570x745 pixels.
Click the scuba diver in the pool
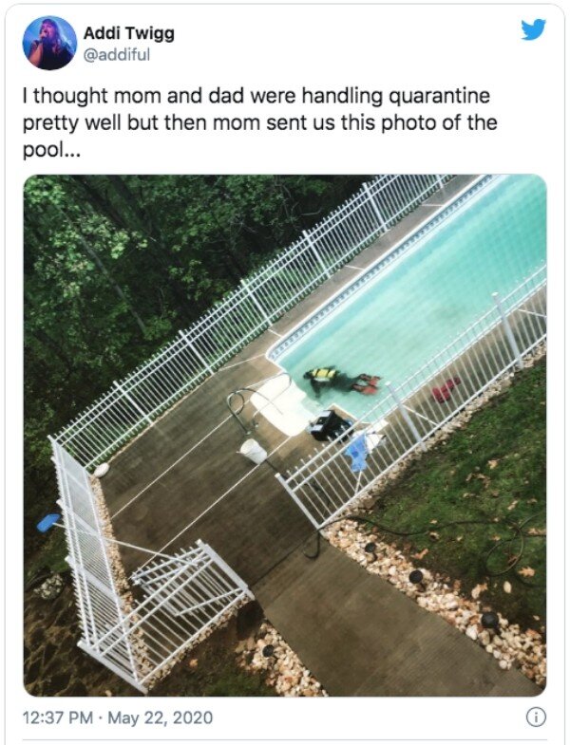pyautogui.click(x=343, y=380)
